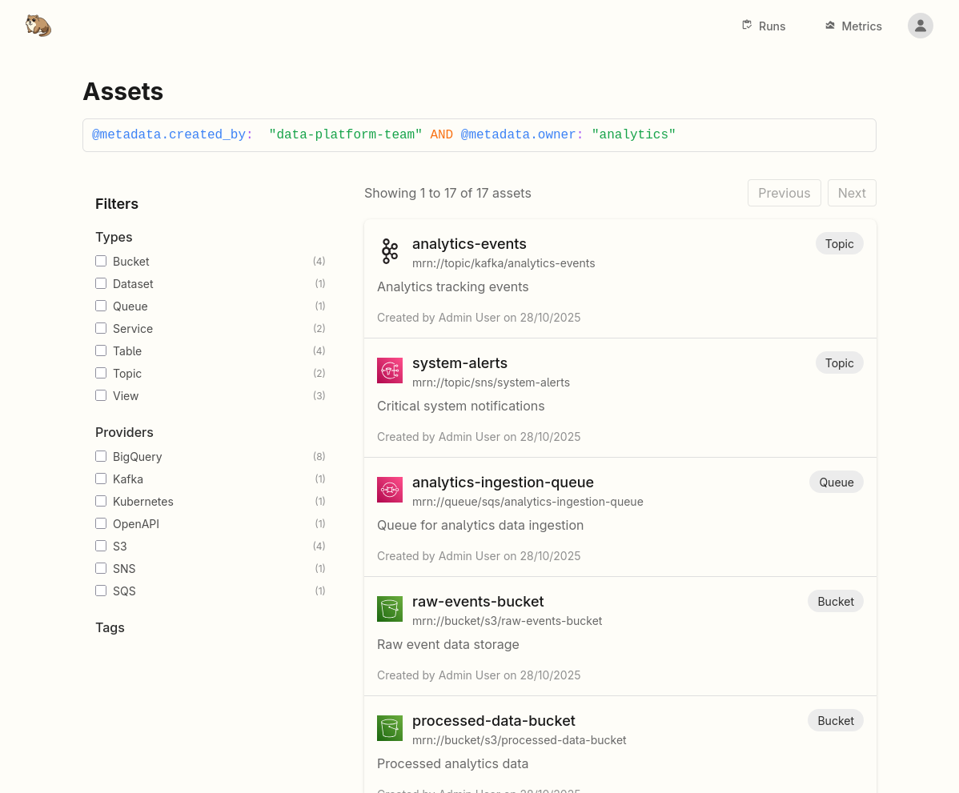Open Metrics via its chart icon
The width and height of the screenshot is (959, 793).
(x=829, y=25)
